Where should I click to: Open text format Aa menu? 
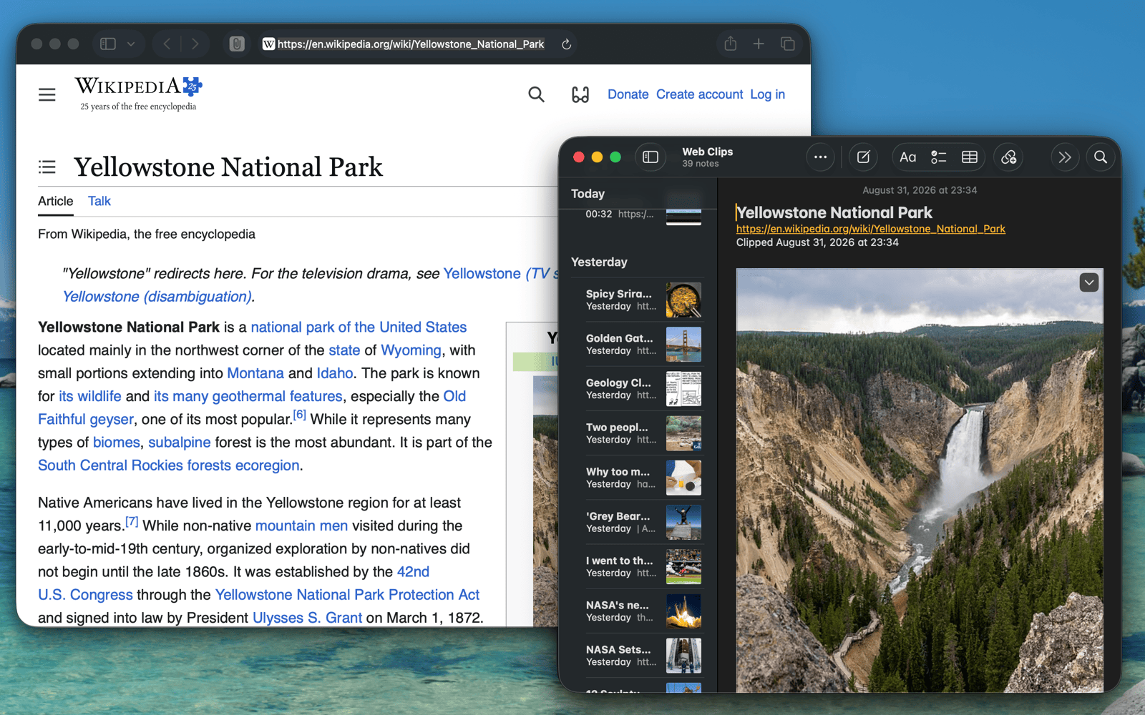click(908, 157)
